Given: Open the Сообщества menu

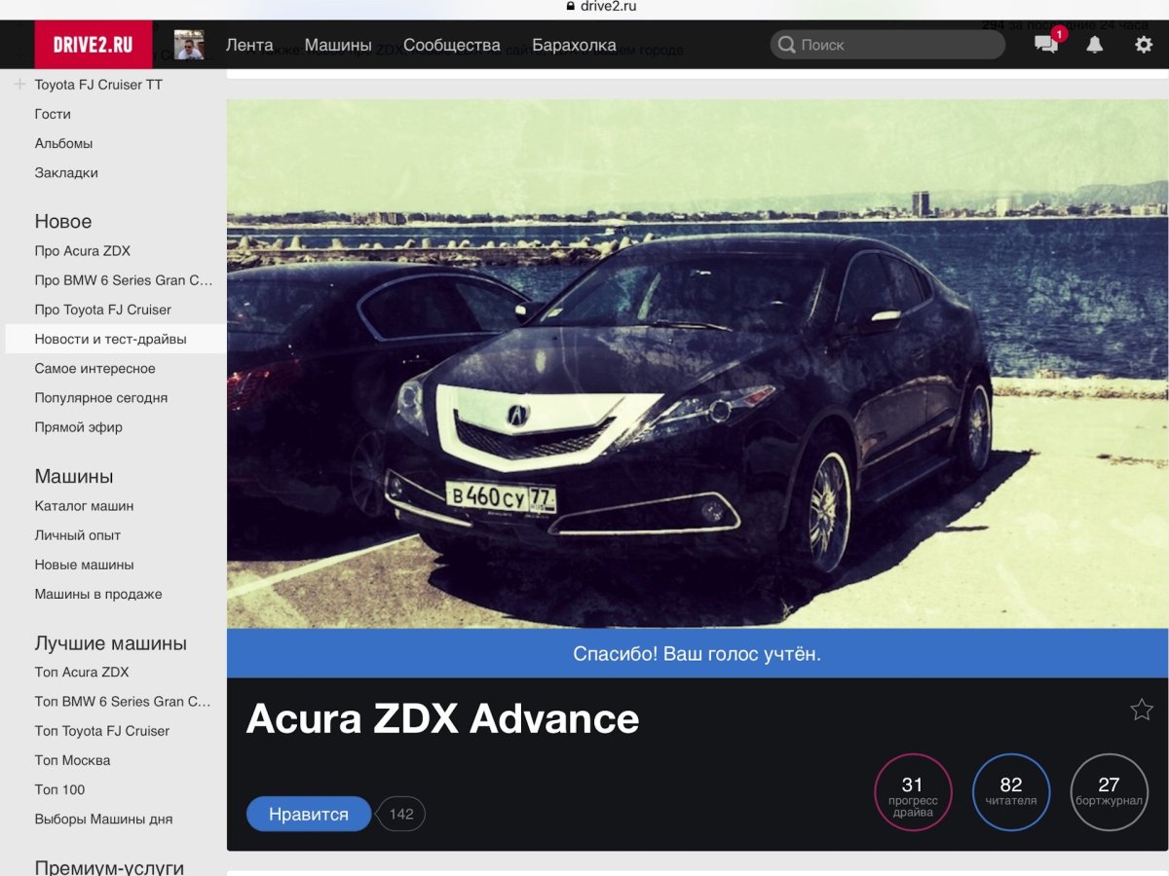Looking at the screenshot, I should [452, 45].
